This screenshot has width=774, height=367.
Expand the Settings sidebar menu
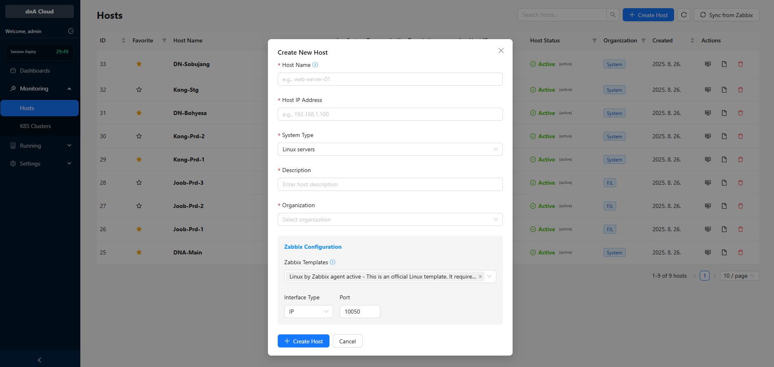40,164
